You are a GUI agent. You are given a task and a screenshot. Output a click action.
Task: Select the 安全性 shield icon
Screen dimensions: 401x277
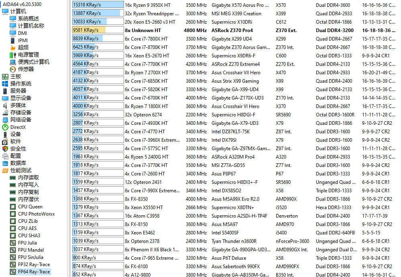pyautogui.click(x=5, y=149)
